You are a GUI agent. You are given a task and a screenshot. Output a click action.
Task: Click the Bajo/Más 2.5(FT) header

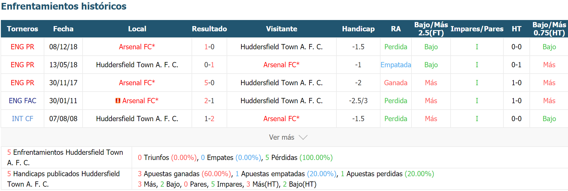431,29
